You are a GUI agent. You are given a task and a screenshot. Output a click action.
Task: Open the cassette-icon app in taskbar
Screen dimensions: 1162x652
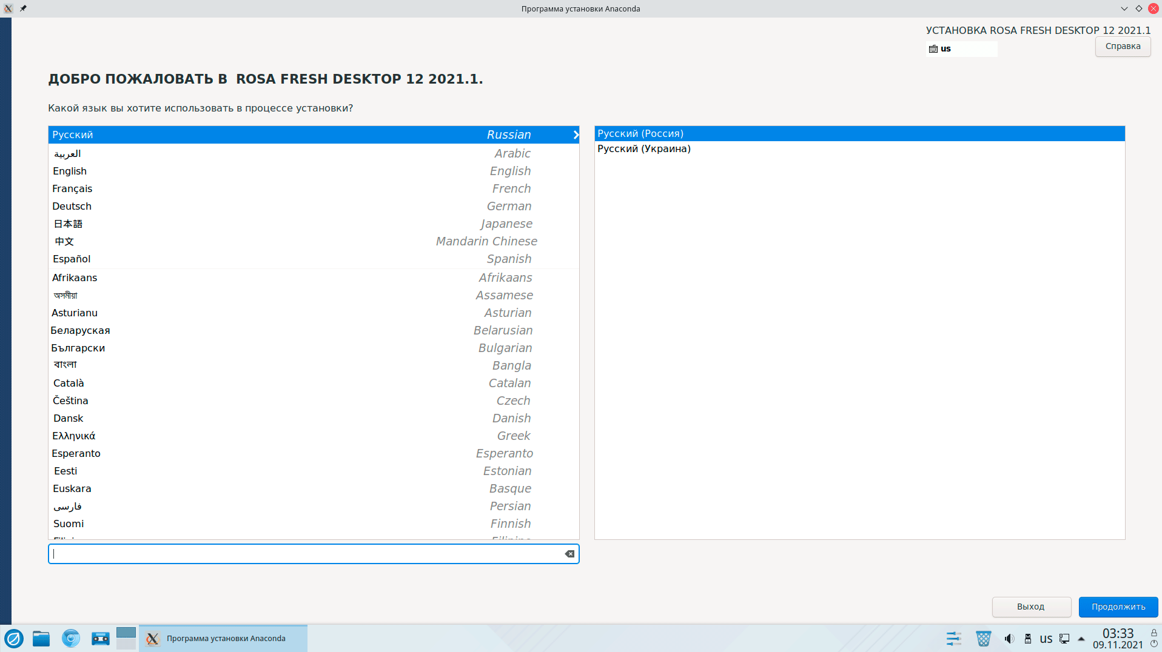101,638
